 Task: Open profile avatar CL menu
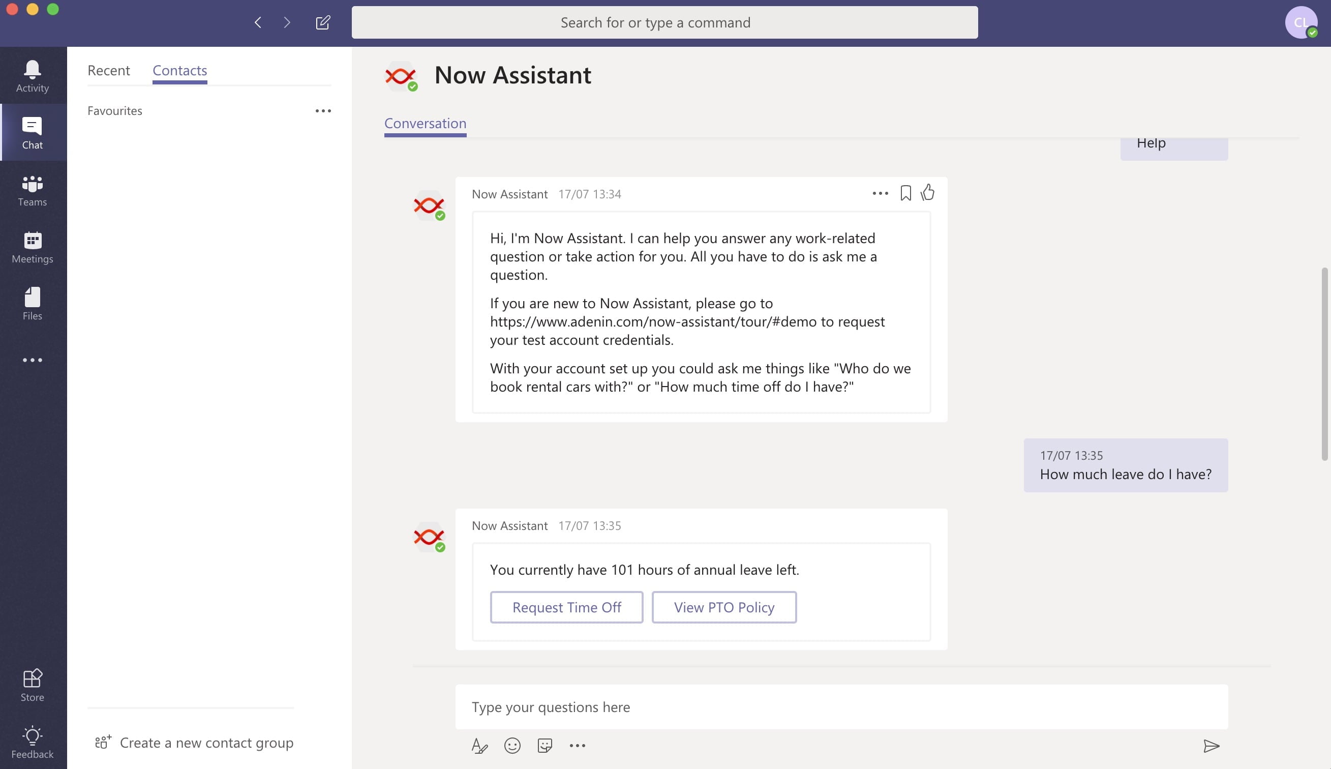click(x=1300, y=22)
